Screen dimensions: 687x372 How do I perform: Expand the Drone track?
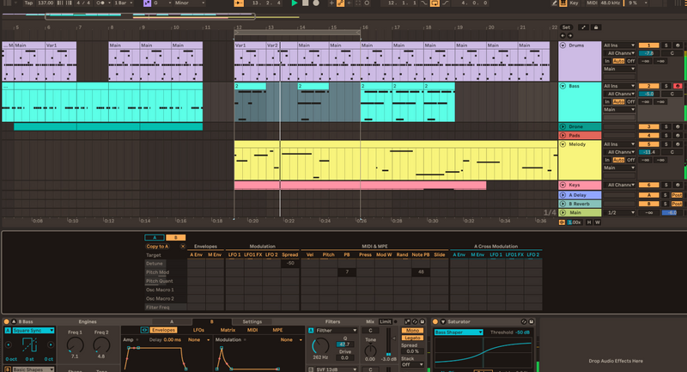[x=563, y=126]
